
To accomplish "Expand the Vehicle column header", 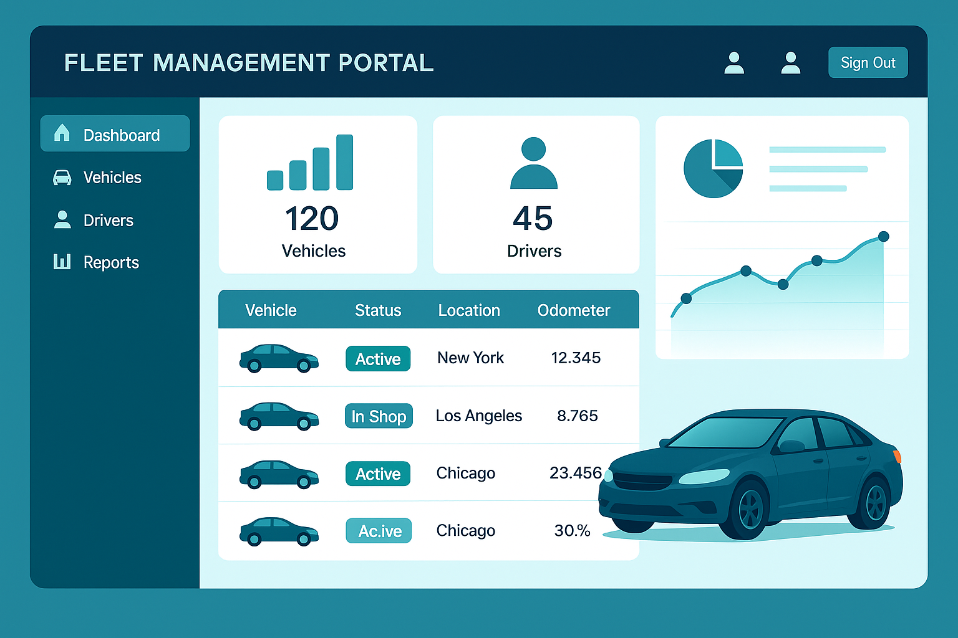I will [x=271, y=310].
